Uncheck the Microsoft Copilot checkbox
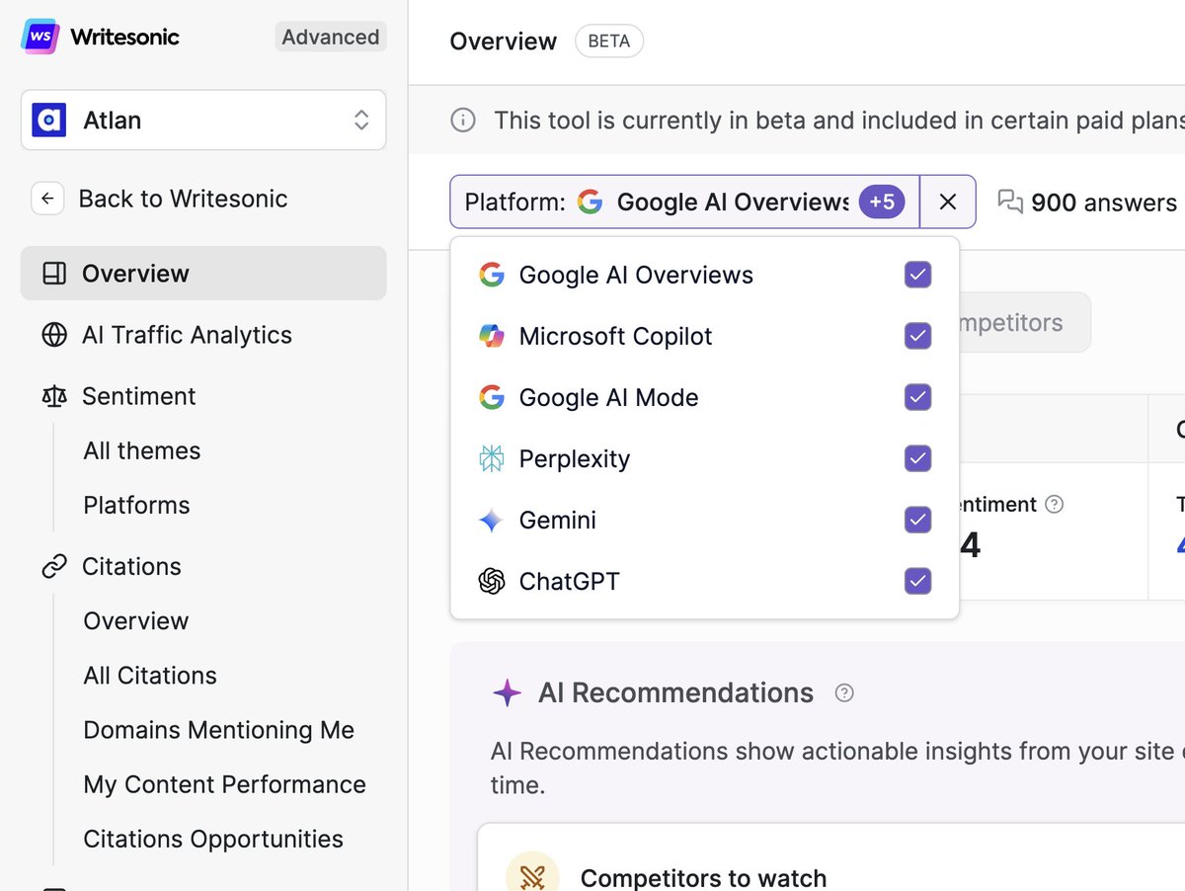 point(918,336)
